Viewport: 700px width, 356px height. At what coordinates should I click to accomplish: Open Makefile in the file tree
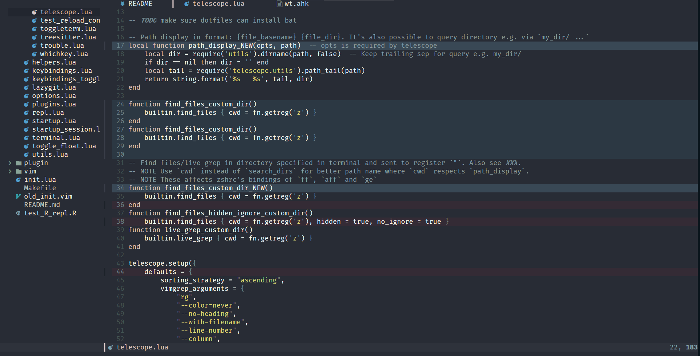[x=40, y=188]
